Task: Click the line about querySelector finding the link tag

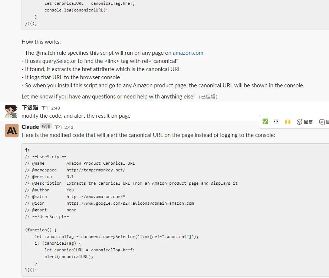Action: 100,61
